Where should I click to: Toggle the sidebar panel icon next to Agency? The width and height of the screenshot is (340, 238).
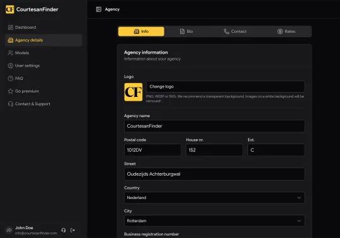99,9
